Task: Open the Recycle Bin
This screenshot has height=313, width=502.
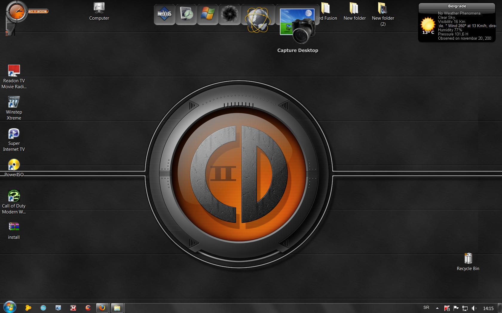Action: tap(468, 259)
